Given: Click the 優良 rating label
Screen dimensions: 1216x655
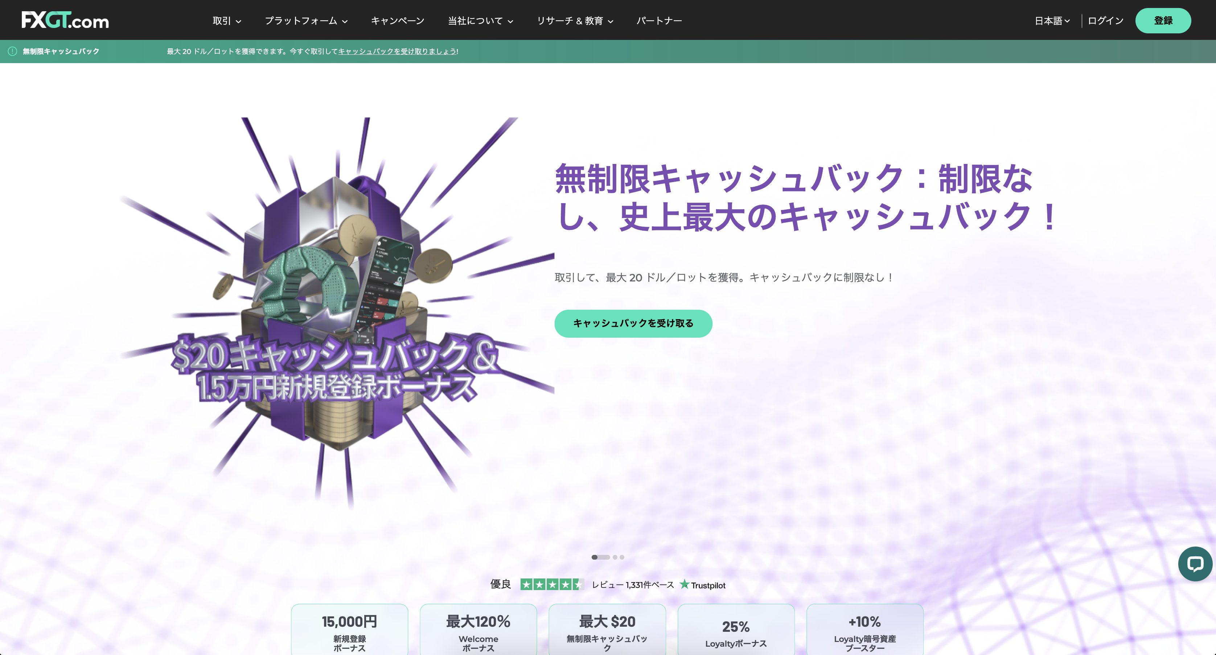Looking at the screenshot, I should click(x=500, y=584).
